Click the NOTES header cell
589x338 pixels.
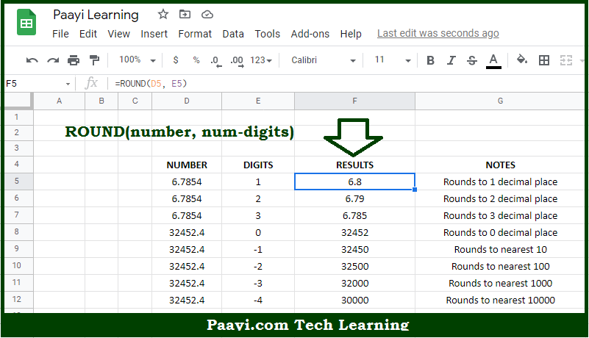point(500,165)
